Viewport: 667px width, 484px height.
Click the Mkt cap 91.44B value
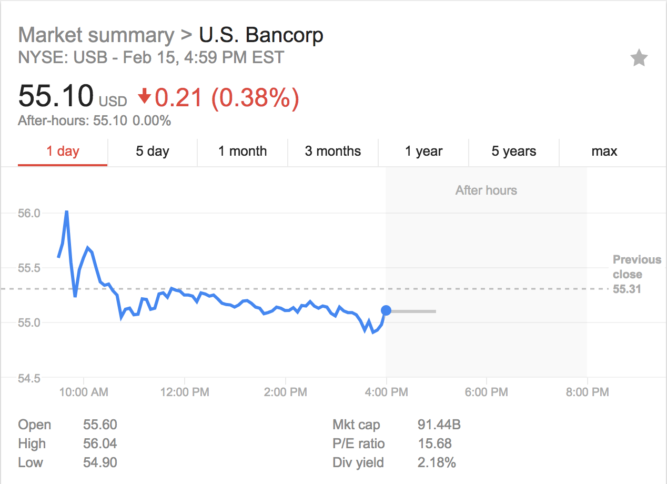click(439, 425)
